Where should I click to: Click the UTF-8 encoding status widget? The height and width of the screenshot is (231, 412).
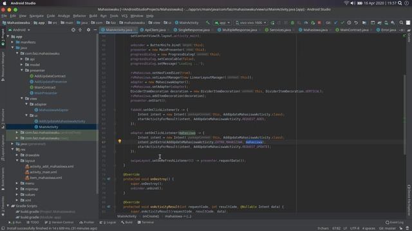pyautogui.click(x=355, y=228)
